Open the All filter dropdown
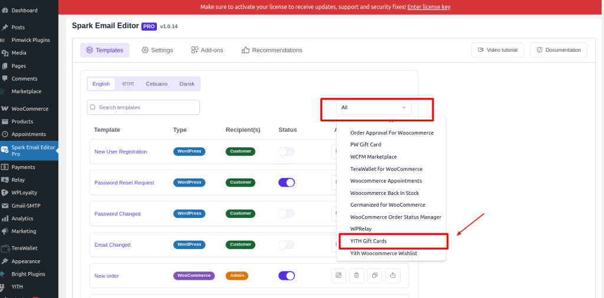The image size is (604, 298). tap(373, 107)
